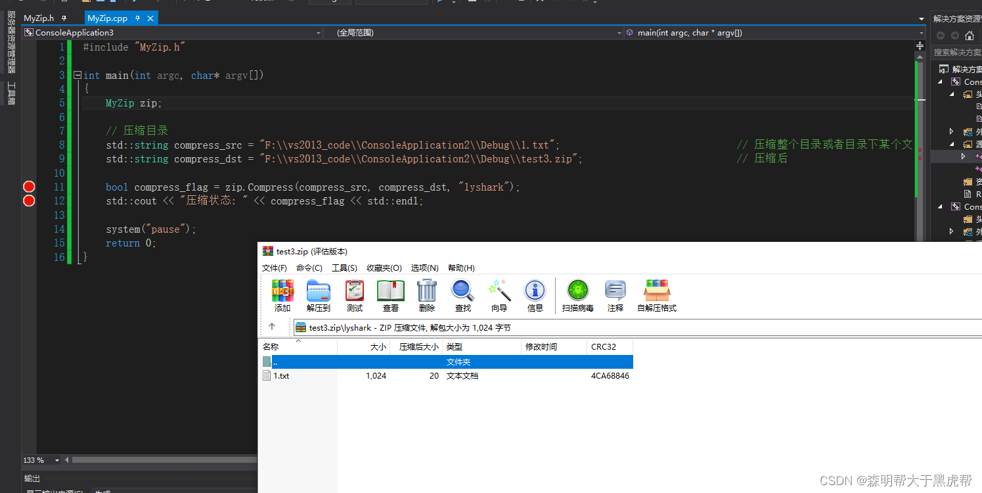Open the main(int argc, char * argv[]) member dropdown

pyautogui.click(x=921, y=33)
